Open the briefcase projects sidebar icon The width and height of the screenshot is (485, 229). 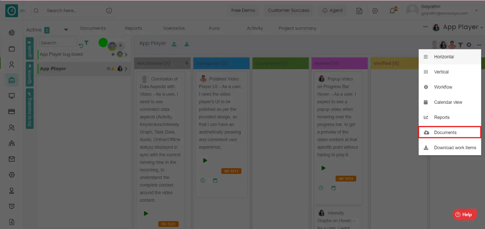pyautogui.click(x=12, y=80)
